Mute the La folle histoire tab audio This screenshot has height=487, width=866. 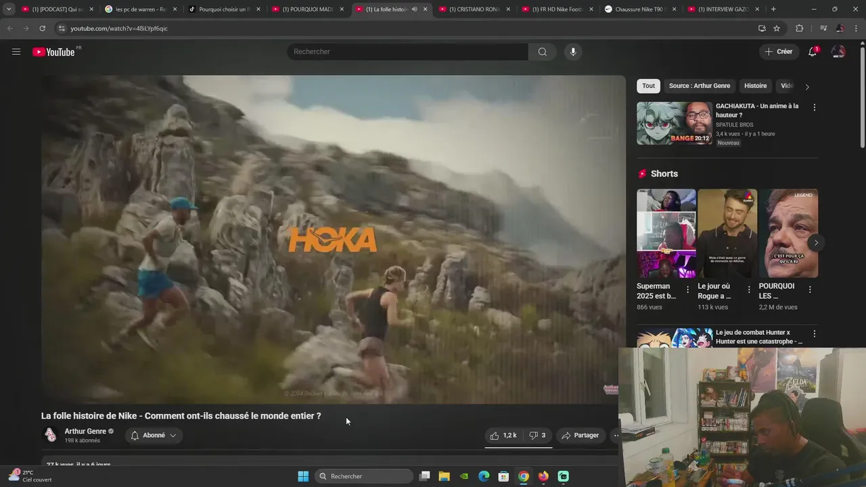[414, 9]
